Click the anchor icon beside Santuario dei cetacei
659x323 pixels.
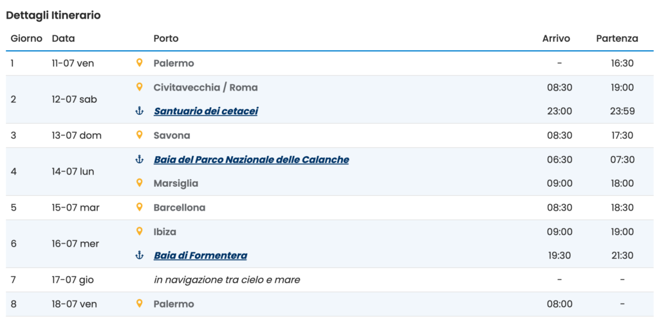pos(140,111)
